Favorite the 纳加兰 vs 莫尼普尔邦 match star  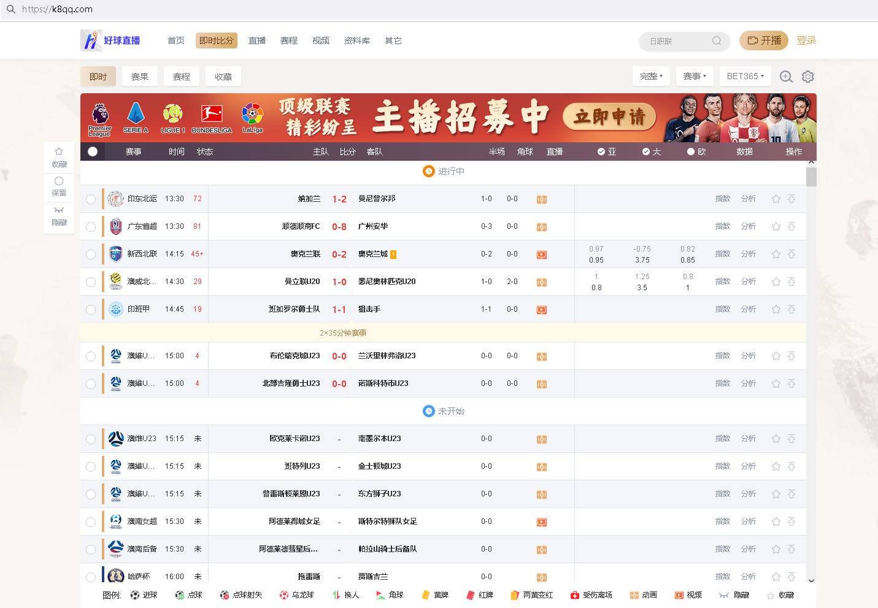[776, 199]
